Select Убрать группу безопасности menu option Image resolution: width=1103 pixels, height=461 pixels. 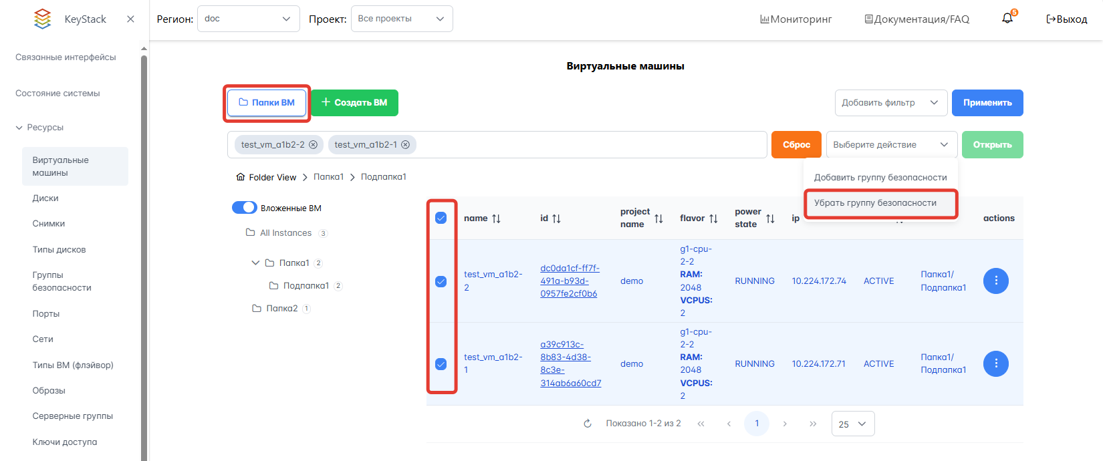point(875,203)
